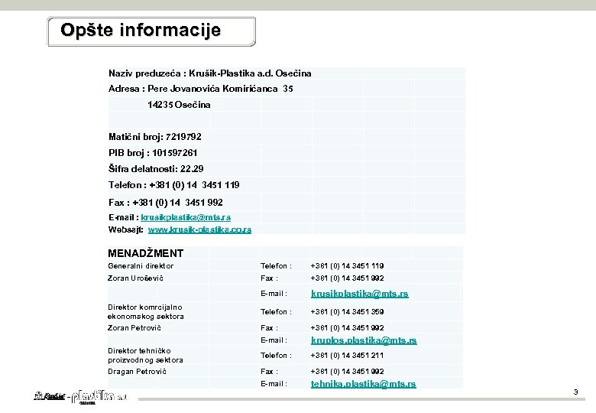
Task: Select the 'Naziv preduzeća : Krušik-Plastika a.d. Osečina' line
Action: point(210,73)
